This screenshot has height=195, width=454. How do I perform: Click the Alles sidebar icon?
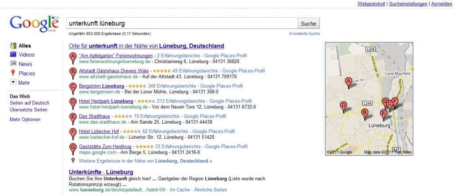pos(13,46)
